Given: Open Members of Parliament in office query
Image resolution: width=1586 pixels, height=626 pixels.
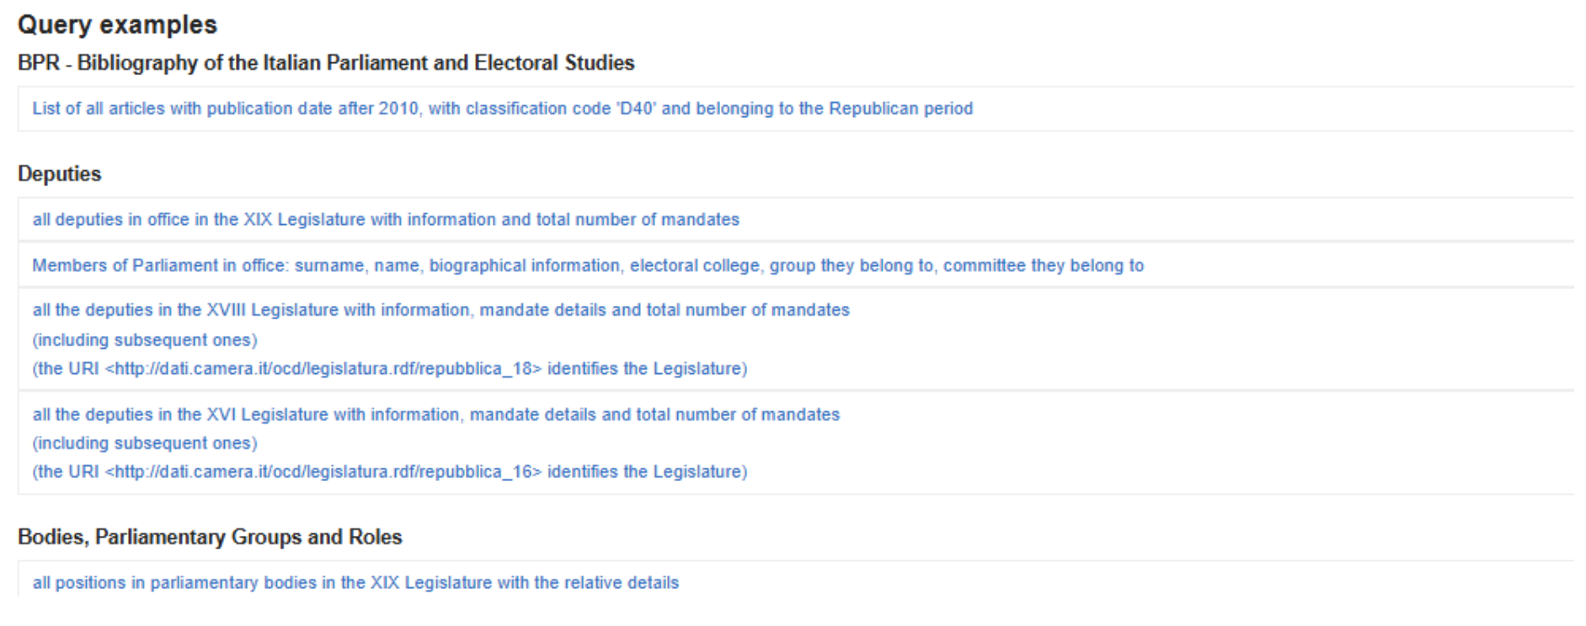Looking at the screenshot, I should point(588,265).
